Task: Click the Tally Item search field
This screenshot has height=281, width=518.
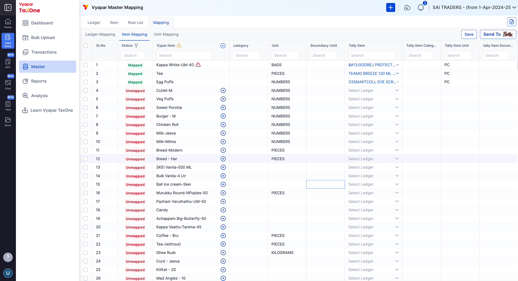Action: point(371,55)
